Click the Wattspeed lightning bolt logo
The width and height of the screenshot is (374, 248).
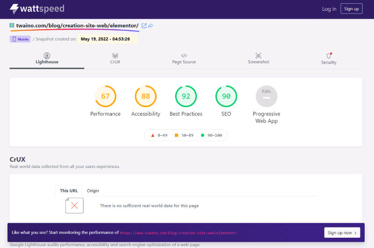pos(14,9)
